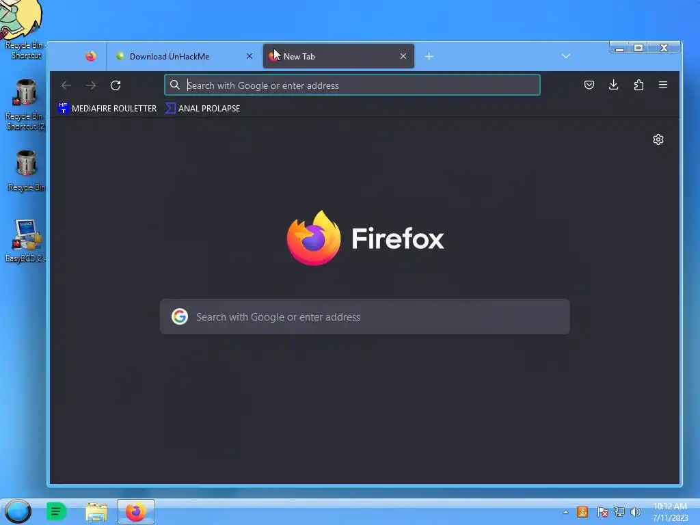
Task: Open the Extensions puzzle icon
Action: [638, 85]
